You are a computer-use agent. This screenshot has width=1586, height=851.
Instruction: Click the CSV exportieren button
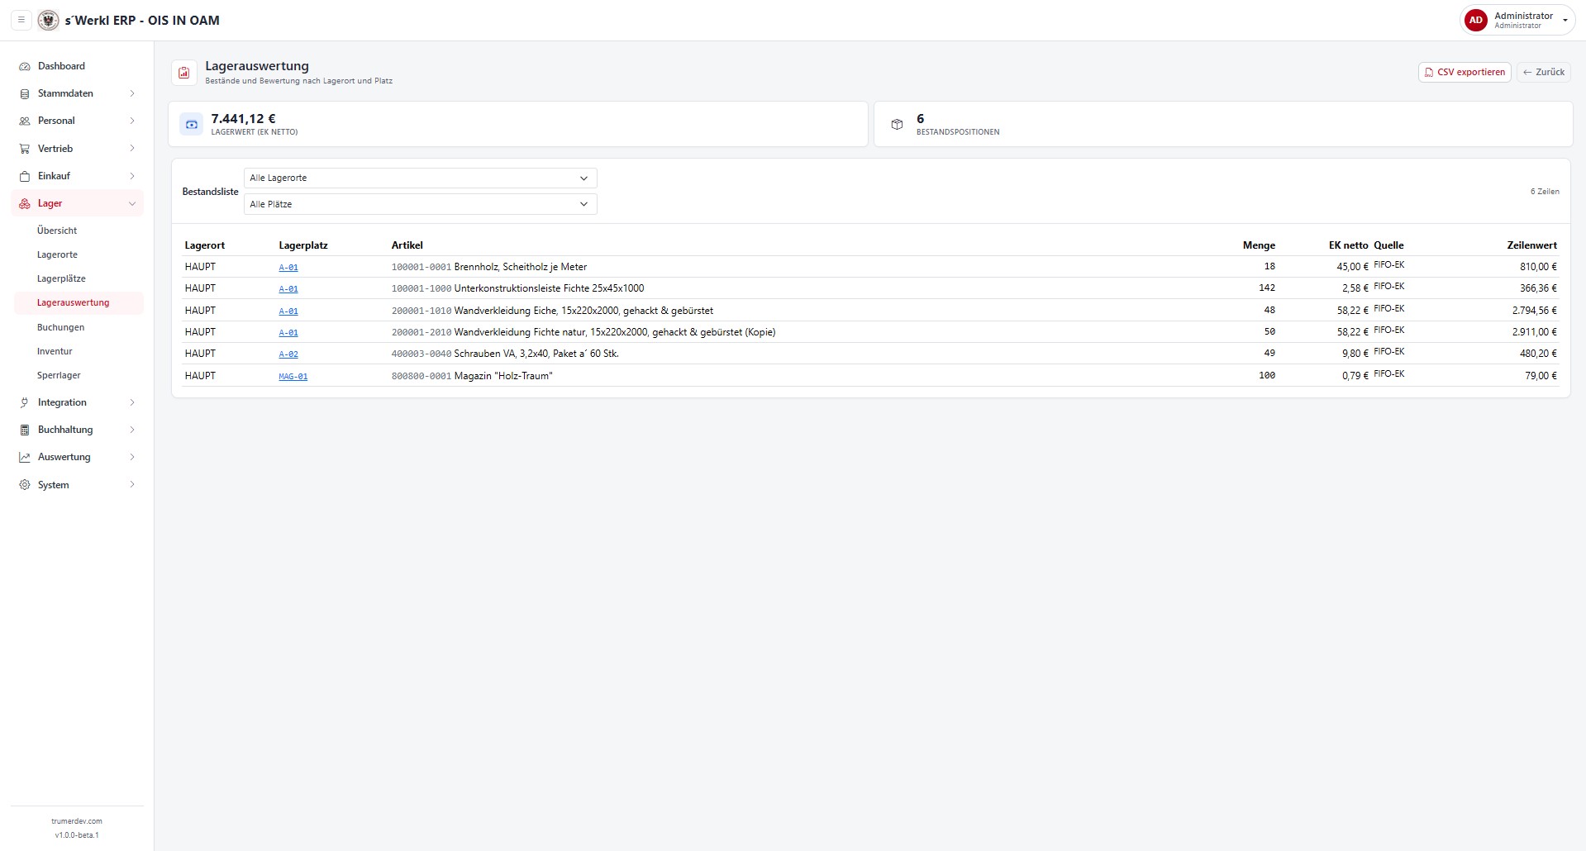1465,72
